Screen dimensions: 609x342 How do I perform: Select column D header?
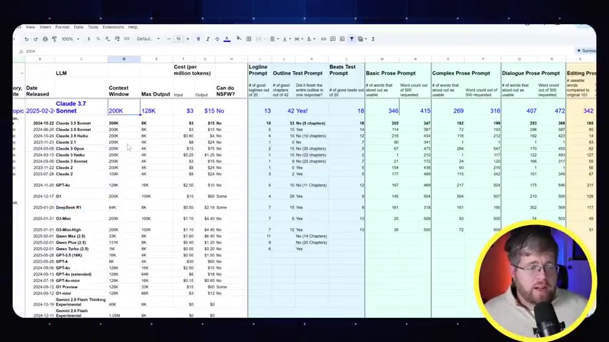(124, 59)
